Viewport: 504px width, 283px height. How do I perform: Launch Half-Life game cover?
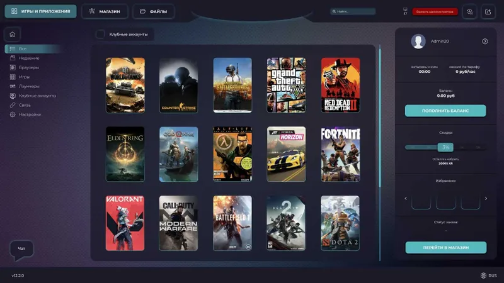click(232, 154)
